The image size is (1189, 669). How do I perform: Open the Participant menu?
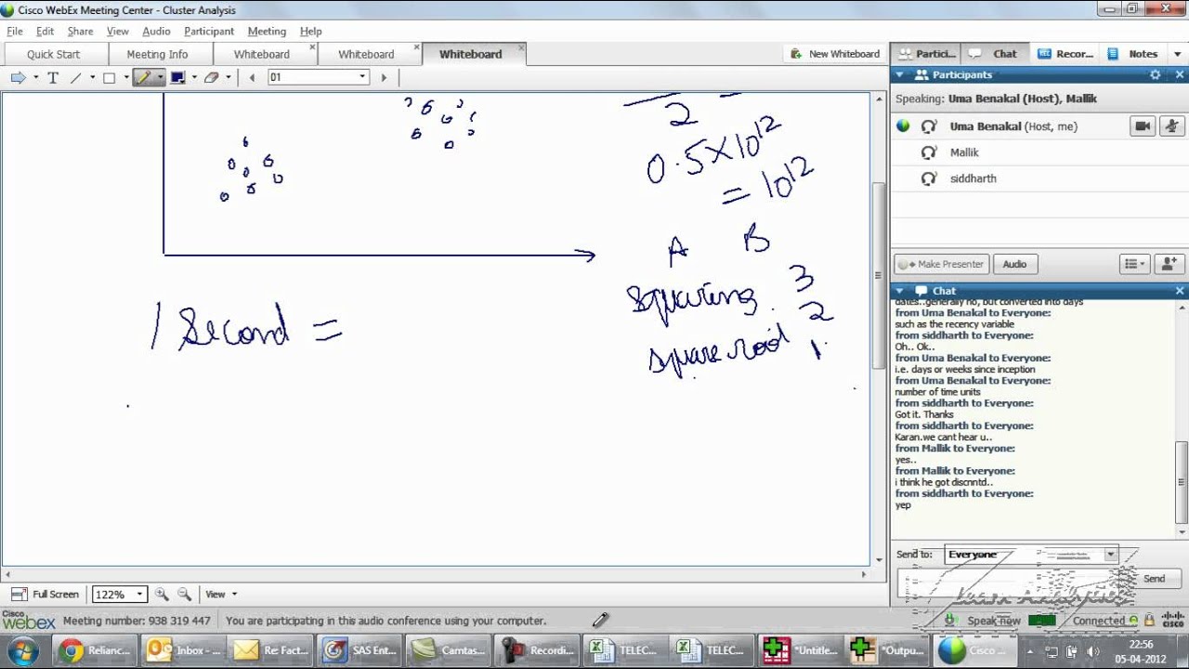(209, 31)
